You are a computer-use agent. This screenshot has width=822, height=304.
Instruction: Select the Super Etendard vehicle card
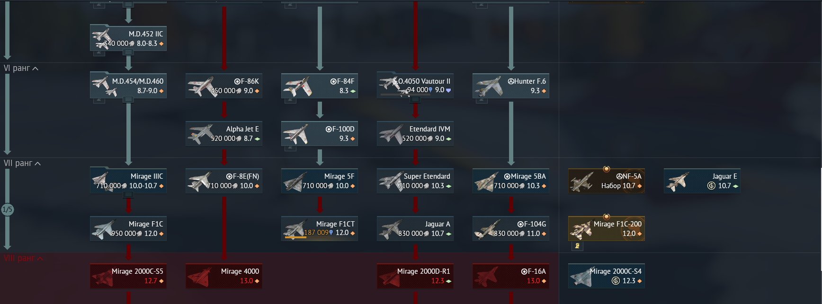(x=415, y=181)
